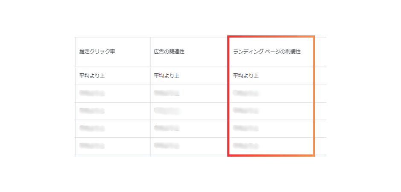Select 平均より上 under ランディング ページの利便性
This screenshot has width=401, height=192.
point(246,76)
